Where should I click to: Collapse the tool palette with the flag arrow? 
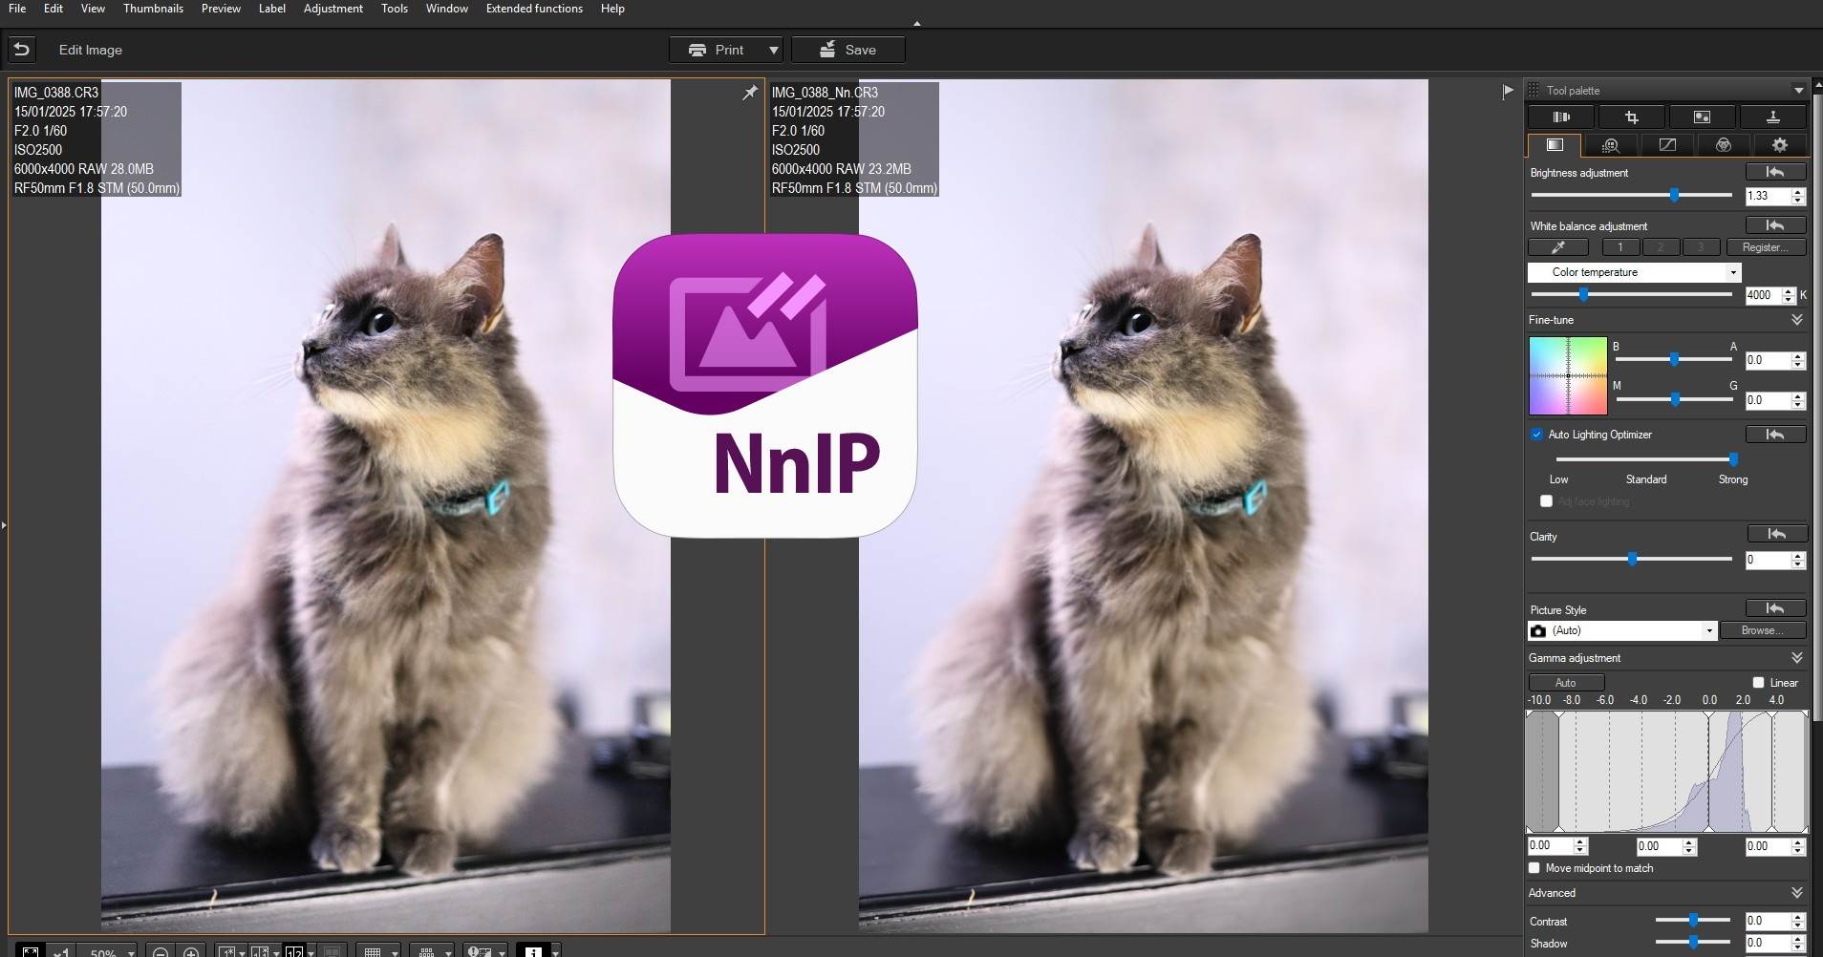tap(1508, 92)
